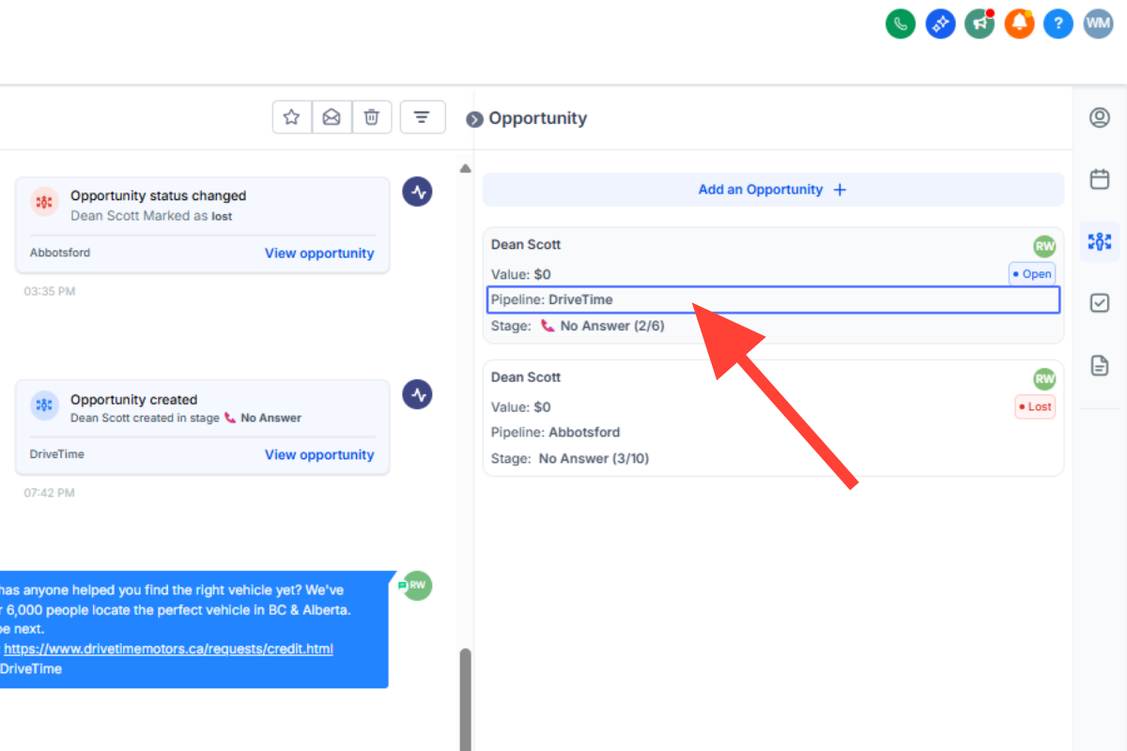View the Abbotsford opportunity link

319,253
